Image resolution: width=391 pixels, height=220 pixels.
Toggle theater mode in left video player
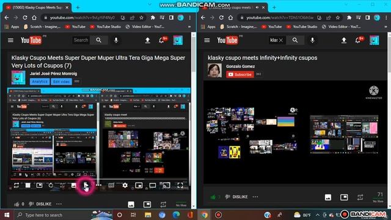pos(153,185)
